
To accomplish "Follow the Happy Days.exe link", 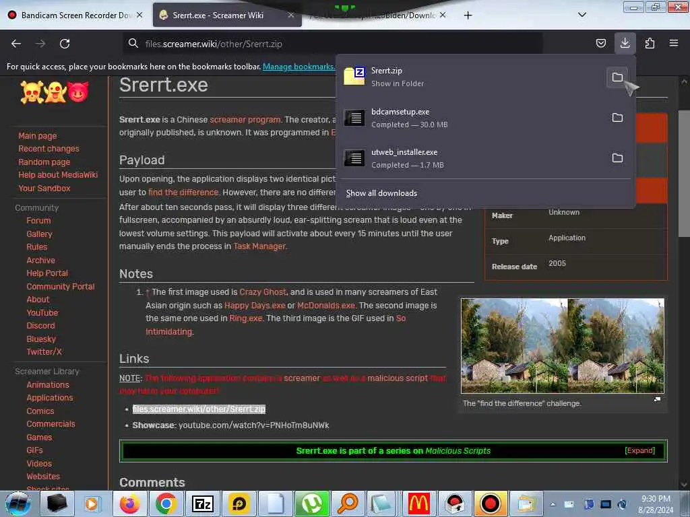I will [255, 305].
